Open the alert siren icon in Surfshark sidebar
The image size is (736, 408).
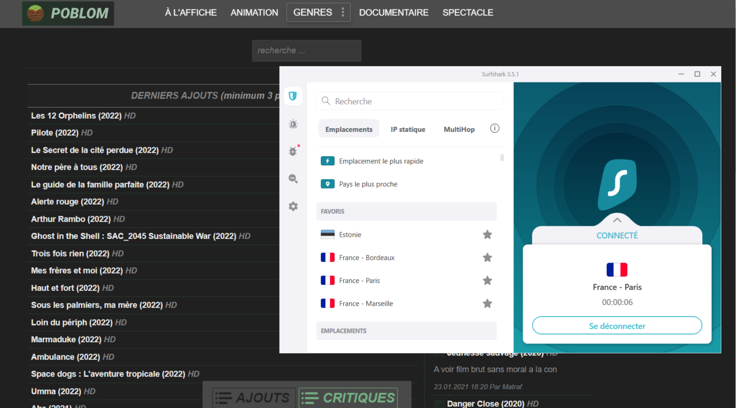coord(293,124)
